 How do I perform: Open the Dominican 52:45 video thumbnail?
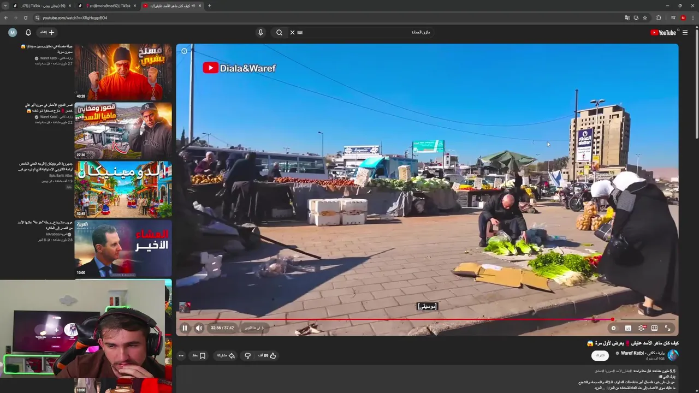123,189
